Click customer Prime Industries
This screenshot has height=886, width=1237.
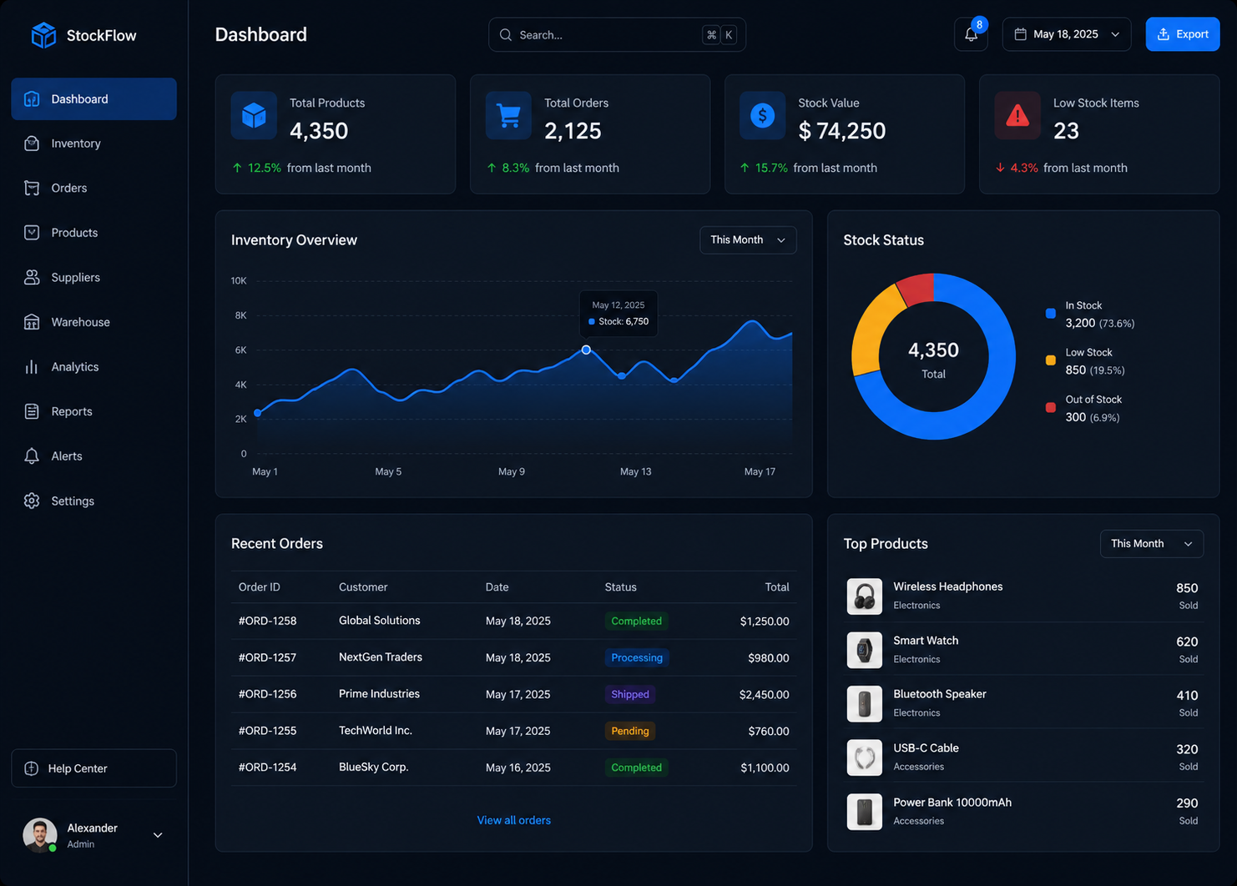click(x=379, y=694)
